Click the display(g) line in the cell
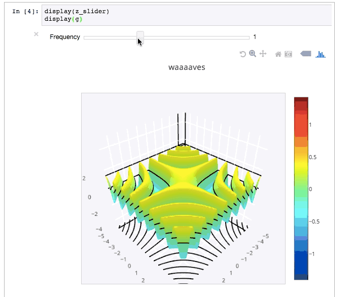 63,19
